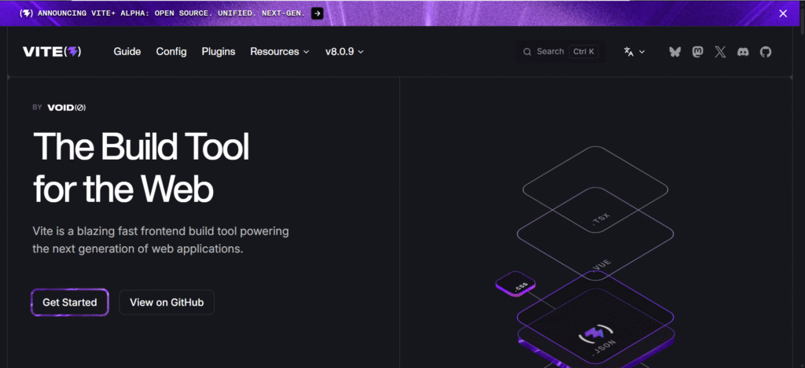Open the Discord community icon
The height and width of the screenshot is (368, 805).
[x=743, y=52]
